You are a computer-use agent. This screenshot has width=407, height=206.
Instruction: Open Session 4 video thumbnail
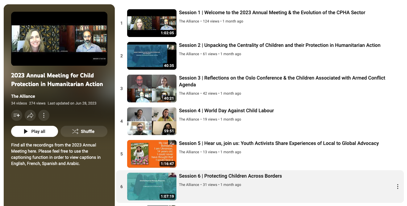[152, 121]
